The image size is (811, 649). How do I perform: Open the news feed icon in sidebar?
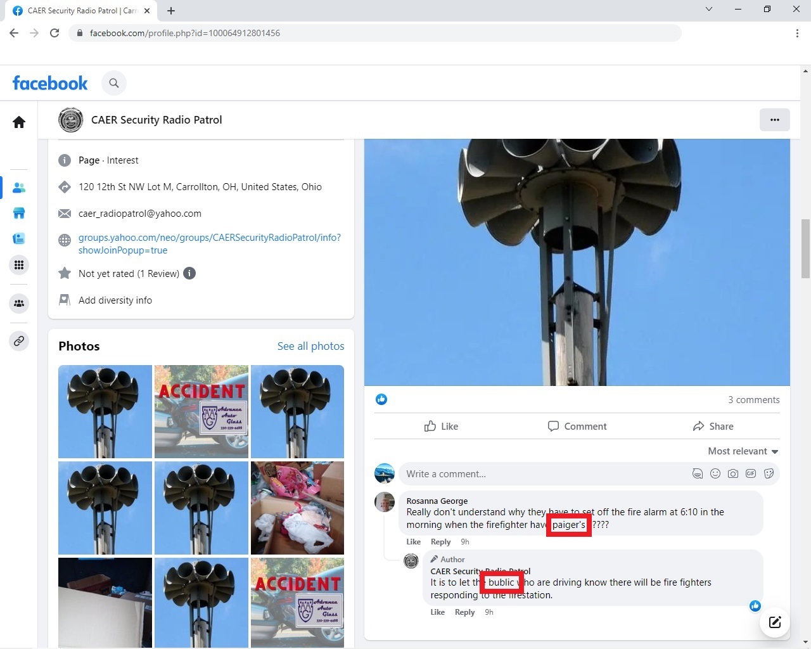19,239
